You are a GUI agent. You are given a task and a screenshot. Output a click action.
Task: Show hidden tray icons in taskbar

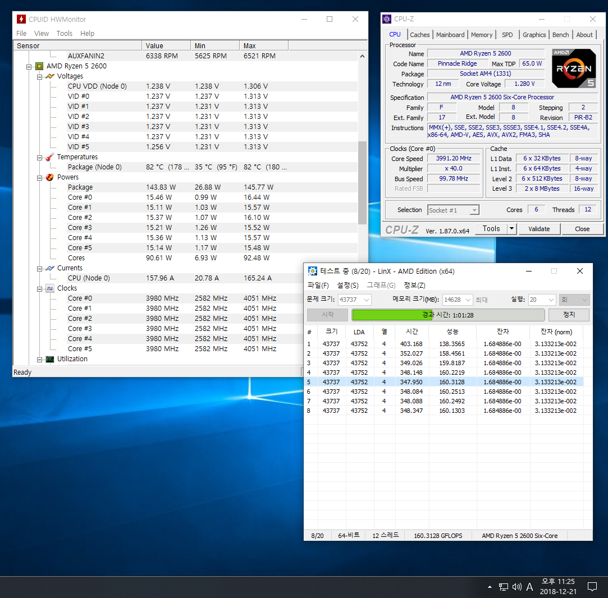click(490, 587)
